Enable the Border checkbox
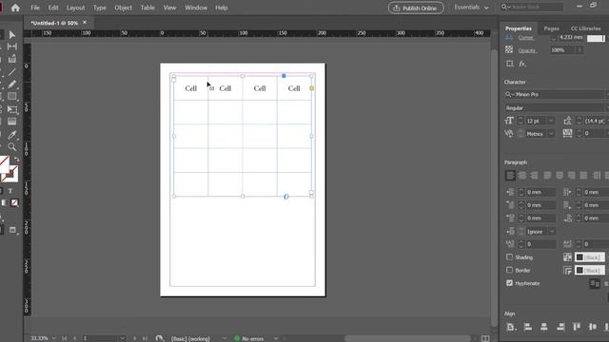The image size is (609, 342). pyautogui.click(x=510, y=270)
